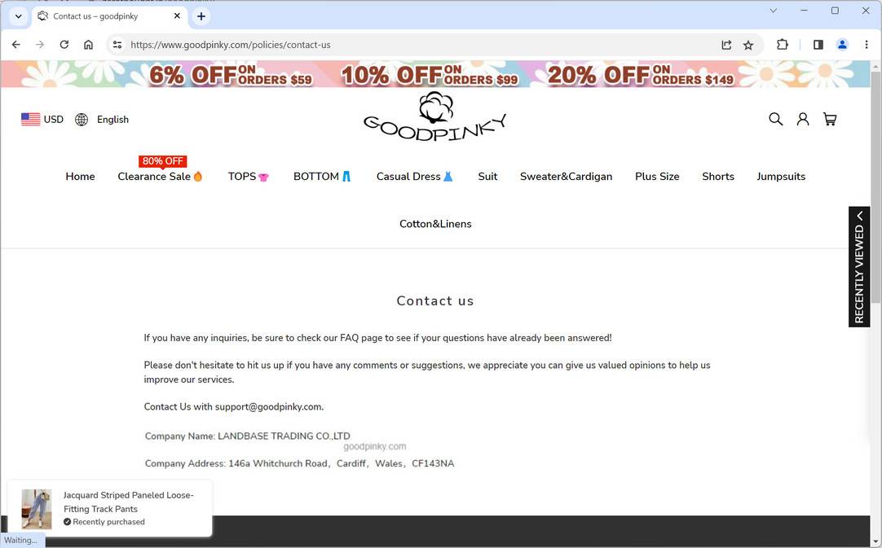The width and height of the screenshot is (882, 548).
Task: Click the Clearance Sale 80% OFF link
Action: pos(160,176)
